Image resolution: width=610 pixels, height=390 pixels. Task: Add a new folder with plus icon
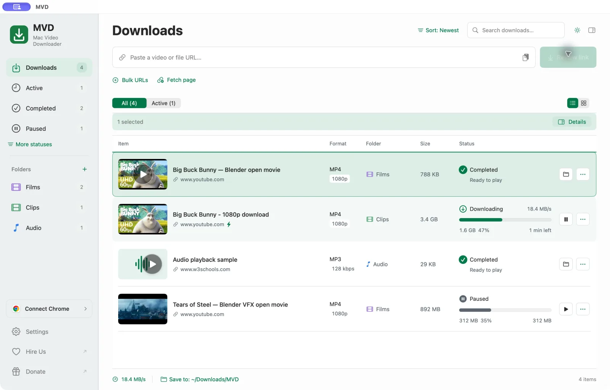pos(85,169)
